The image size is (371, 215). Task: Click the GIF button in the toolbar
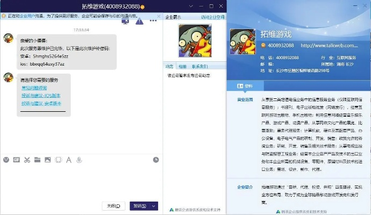tap(16, 160)
